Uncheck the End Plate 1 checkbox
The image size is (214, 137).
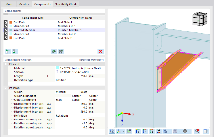pos(6,22)
